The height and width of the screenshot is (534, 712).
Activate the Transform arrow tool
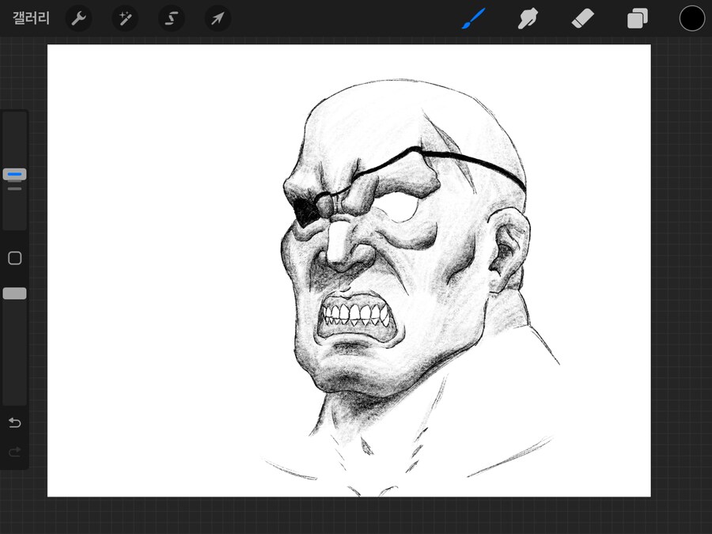point(218,18)
